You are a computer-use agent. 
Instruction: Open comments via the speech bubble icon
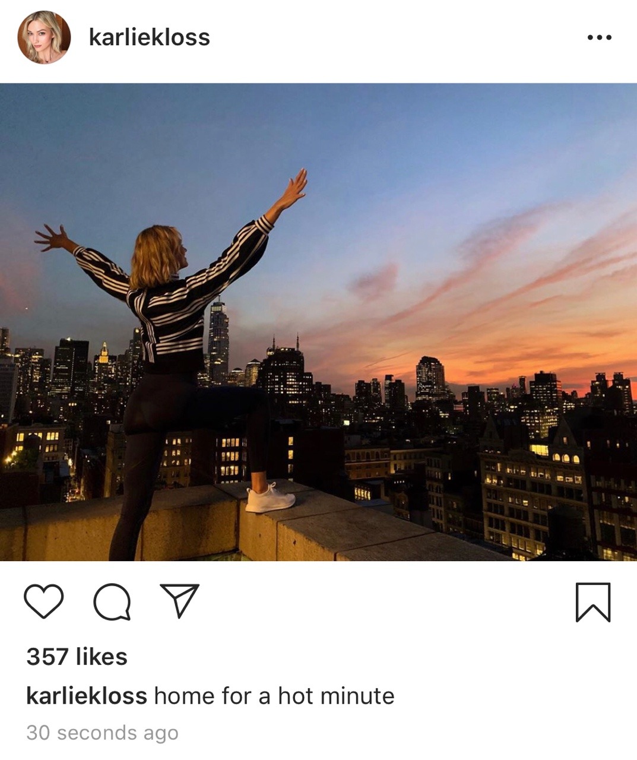pos(112,601)
